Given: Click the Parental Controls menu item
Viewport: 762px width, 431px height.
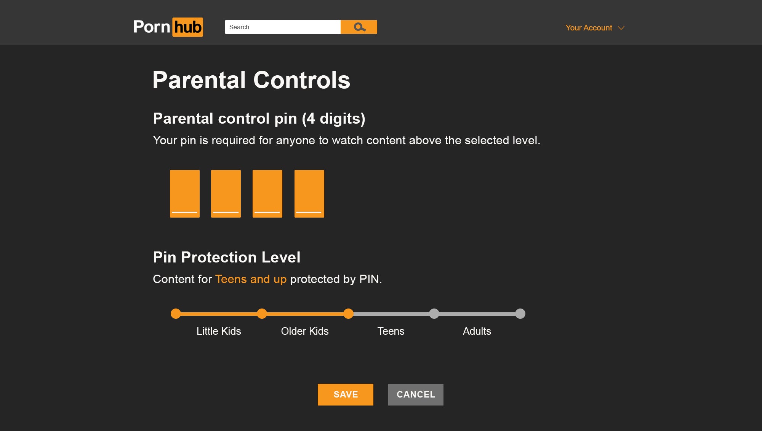Looking at the screenshot, I should (251, 80).
